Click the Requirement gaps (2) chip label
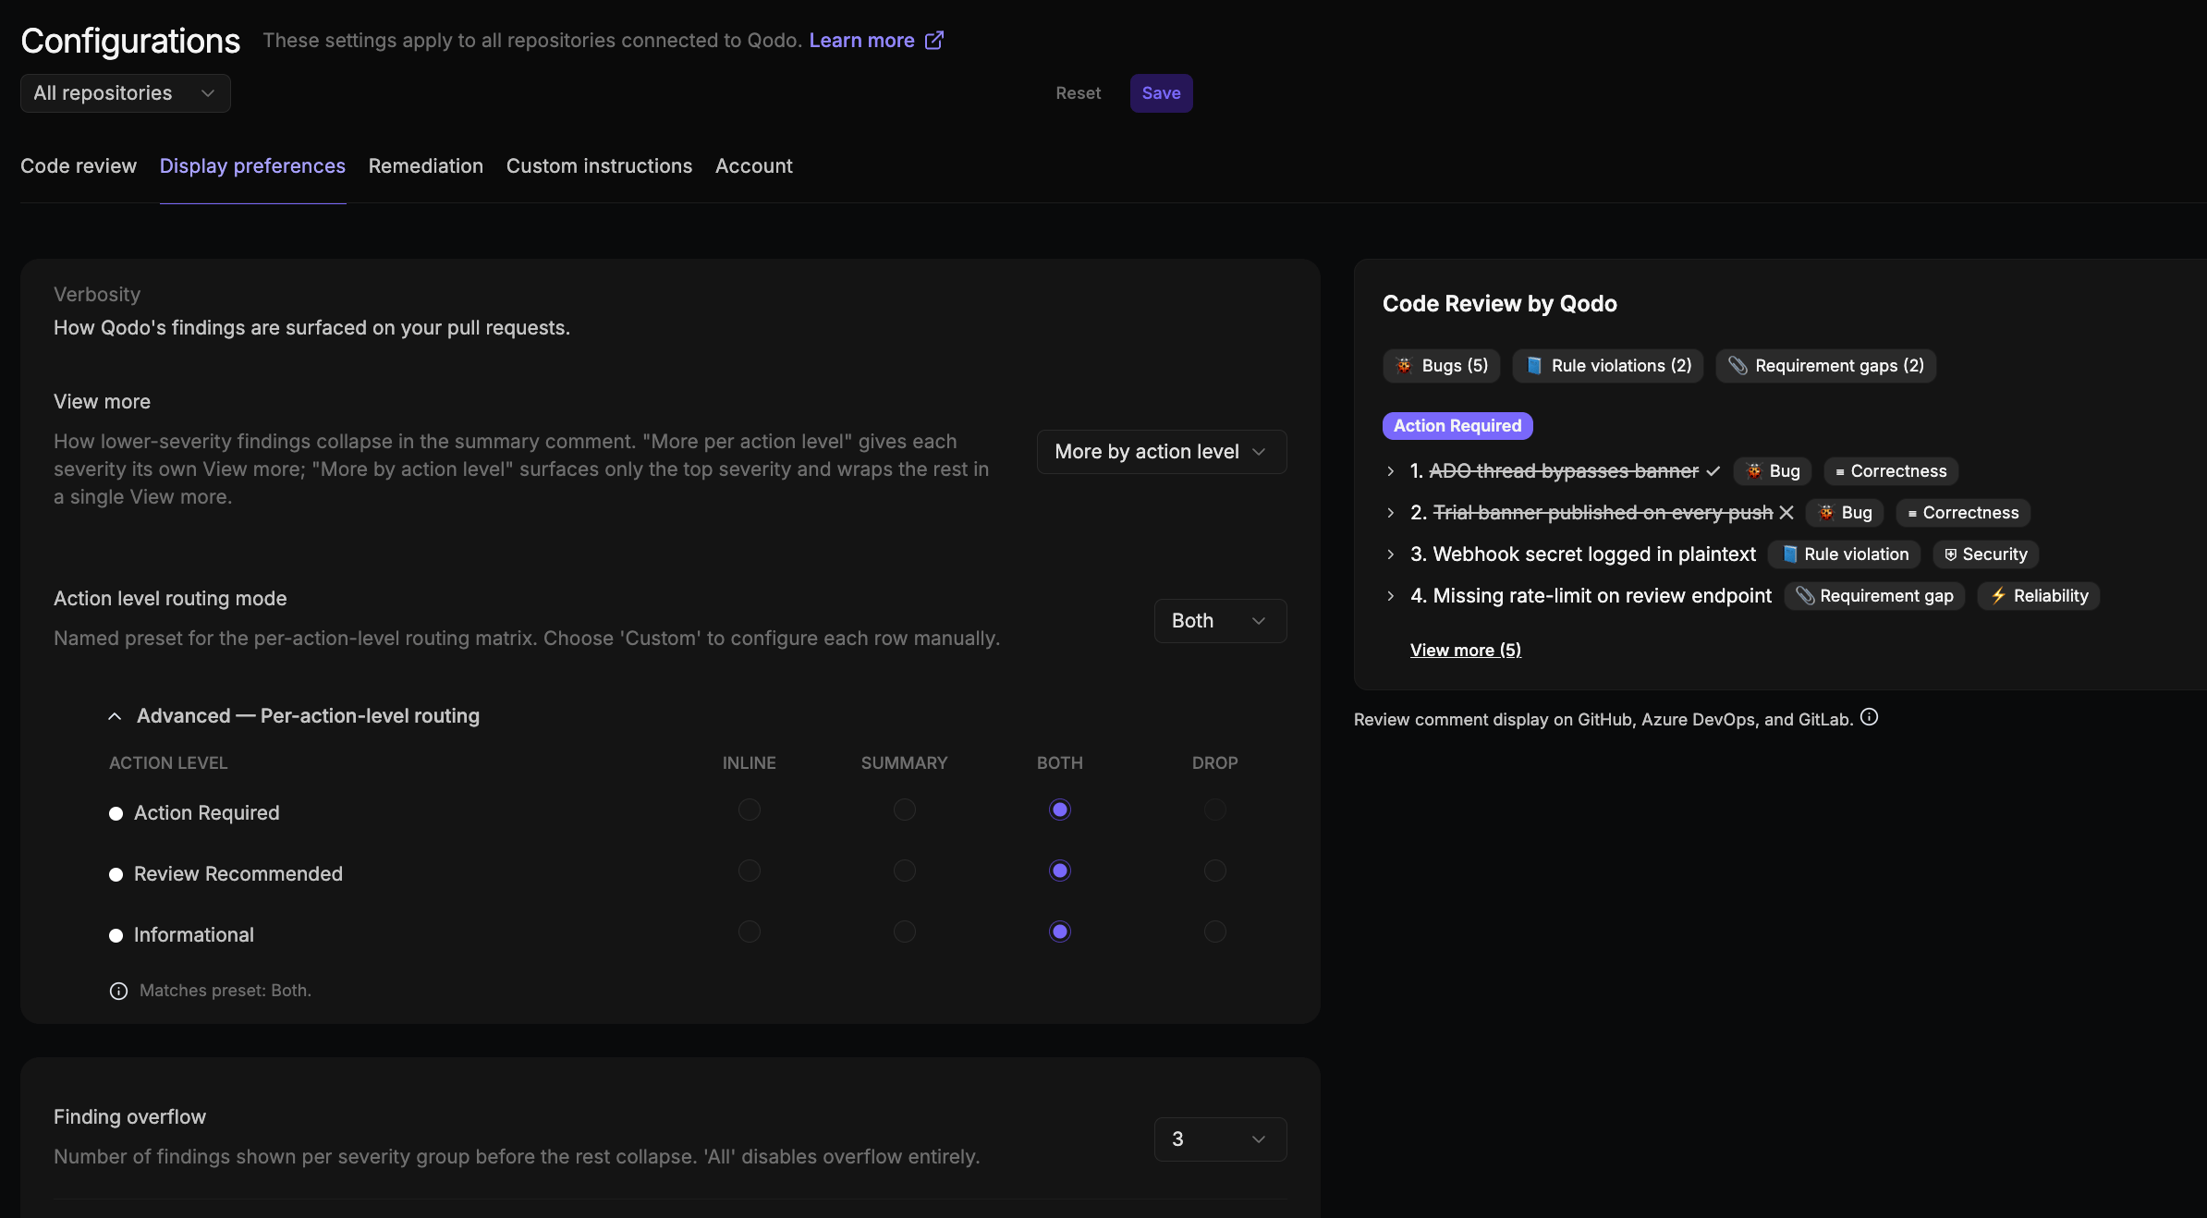2207x1218 pixels. (x=1840, y=366)
